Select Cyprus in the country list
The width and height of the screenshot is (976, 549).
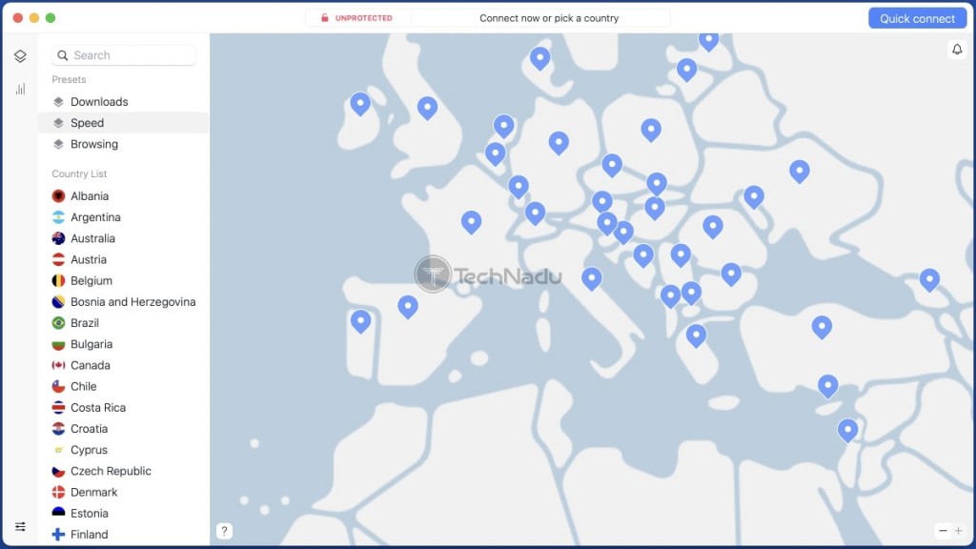tap(123, 450)
